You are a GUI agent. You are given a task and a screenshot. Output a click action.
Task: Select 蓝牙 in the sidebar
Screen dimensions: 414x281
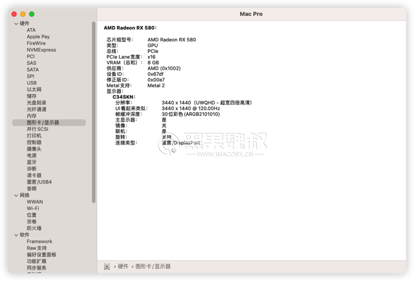point(32,162)
